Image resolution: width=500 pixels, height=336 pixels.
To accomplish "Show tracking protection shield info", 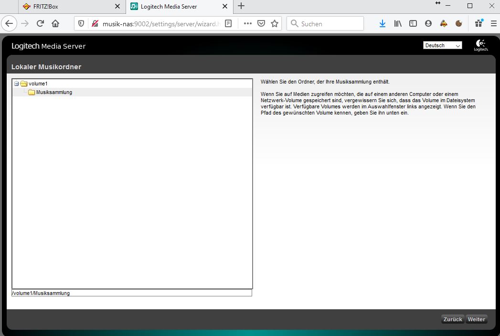I will [81, 23].
